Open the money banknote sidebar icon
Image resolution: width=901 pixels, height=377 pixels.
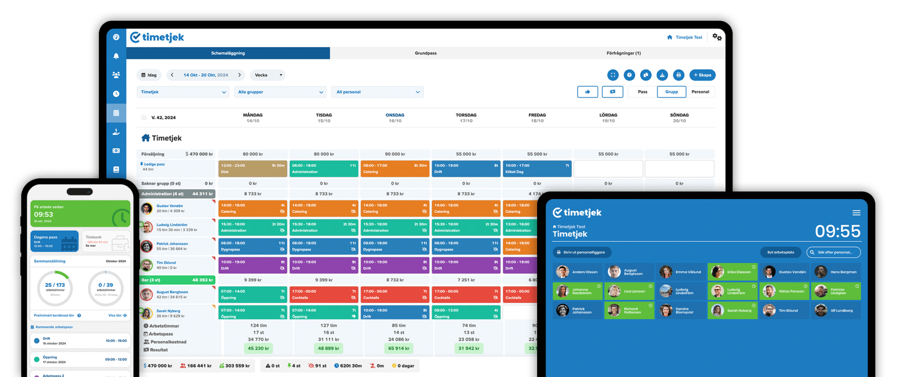coord(116,151)
